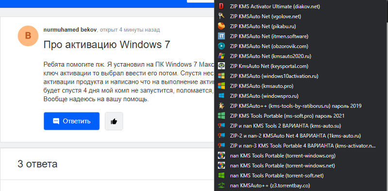Click the question title Про активацию Windows 7
Image resolution: width=388 pixels, height=191 pixels.
point(107,45)
